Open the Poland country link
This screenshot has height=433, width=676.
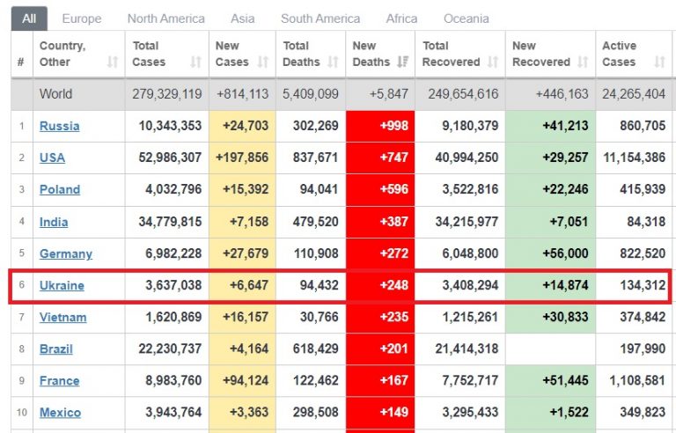(x=60, y=190)
